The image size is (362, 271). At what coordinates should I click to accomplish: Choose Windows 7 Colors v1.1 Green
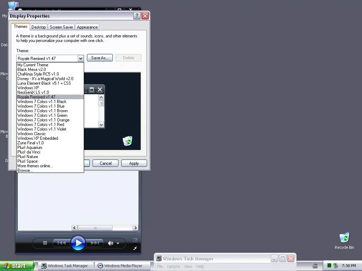pos(50,115)
